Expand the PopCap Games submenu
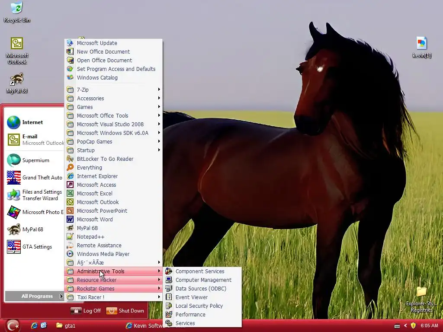 [114, 142]
